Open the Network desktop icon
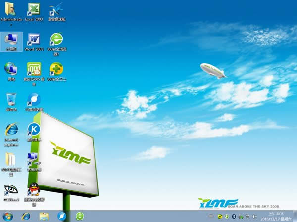297x222 pixels. [x=11, y=72]
